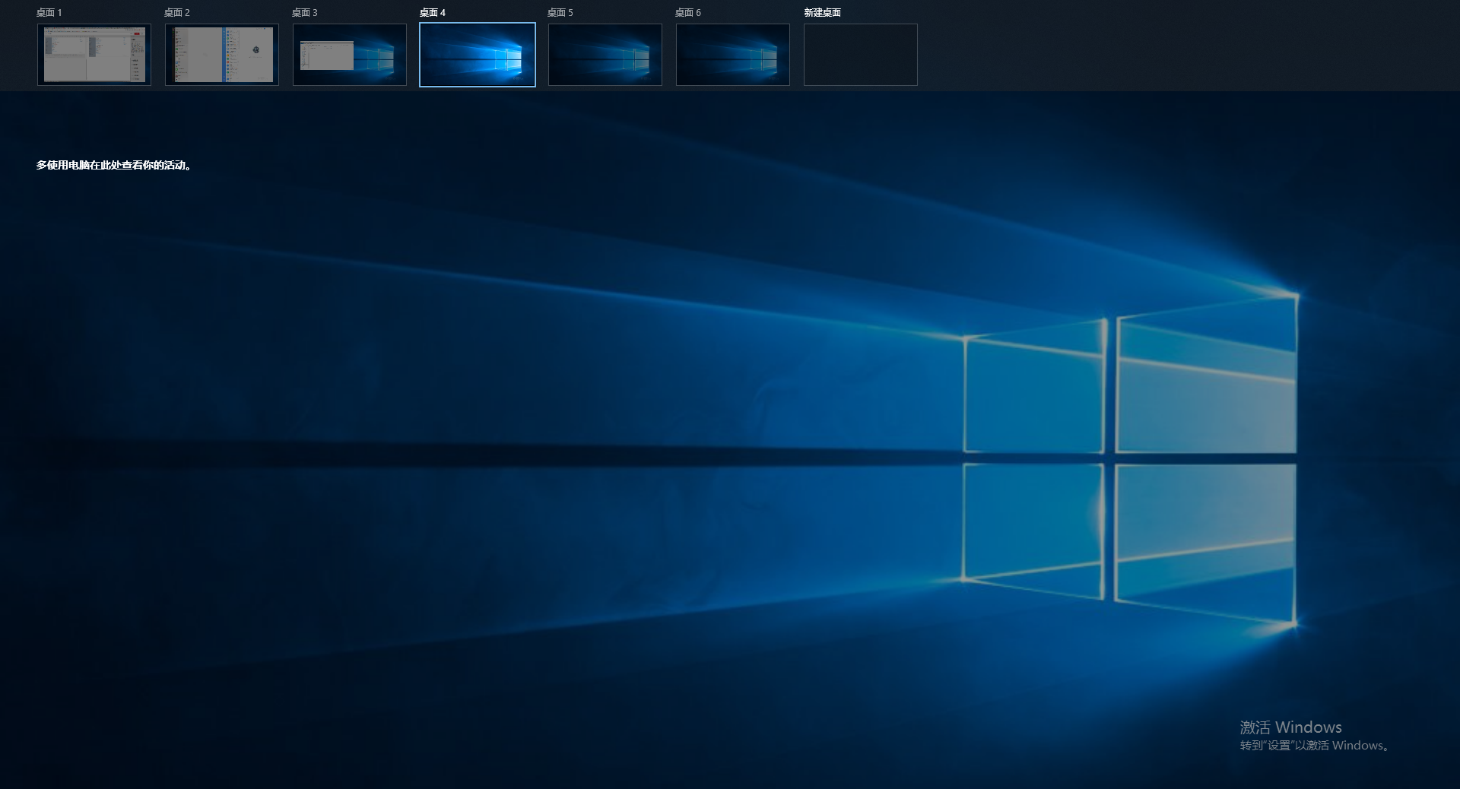Switch to 桌面 1 thumbnail

click(x=94, y=55)
